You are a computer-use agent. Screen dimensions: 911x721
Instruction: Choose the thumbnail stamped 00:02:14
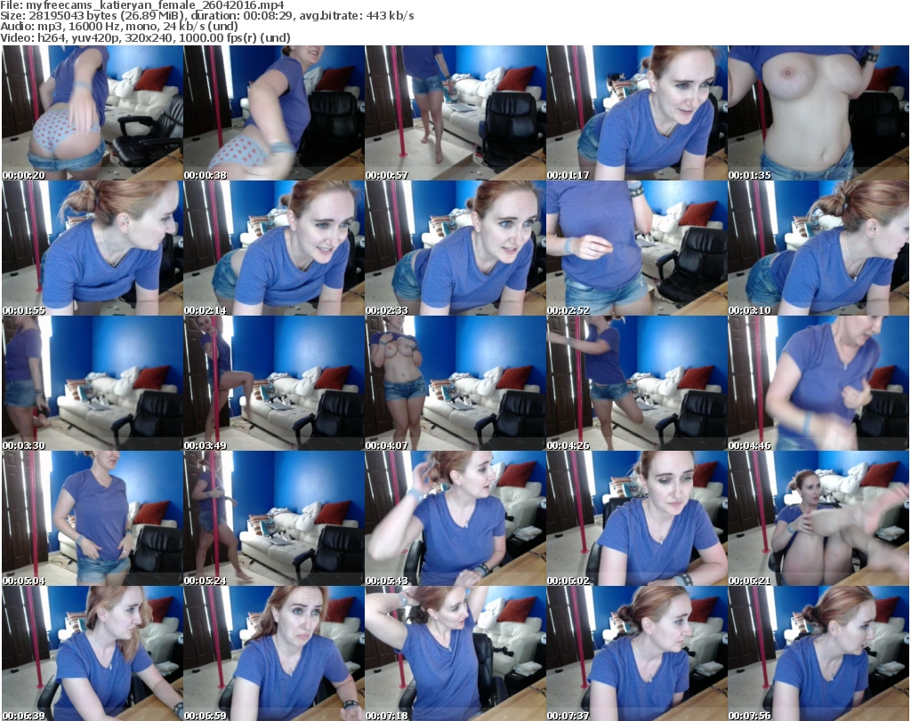(x=274, y=248)
